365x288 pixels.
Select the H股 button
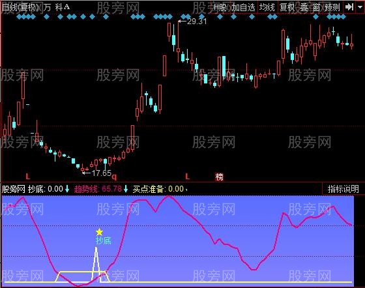220,7
